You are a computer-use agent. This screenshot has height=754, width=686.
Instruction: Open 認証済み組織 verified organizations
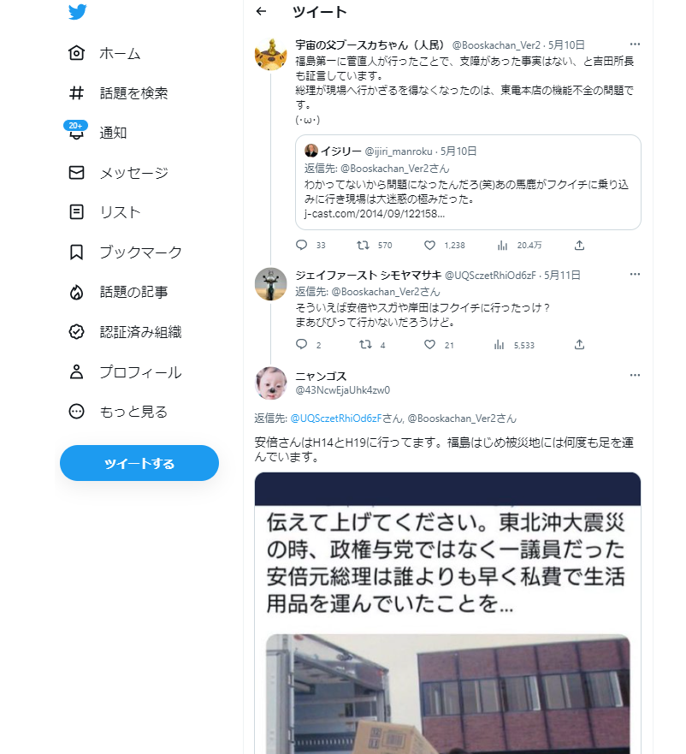125,332
